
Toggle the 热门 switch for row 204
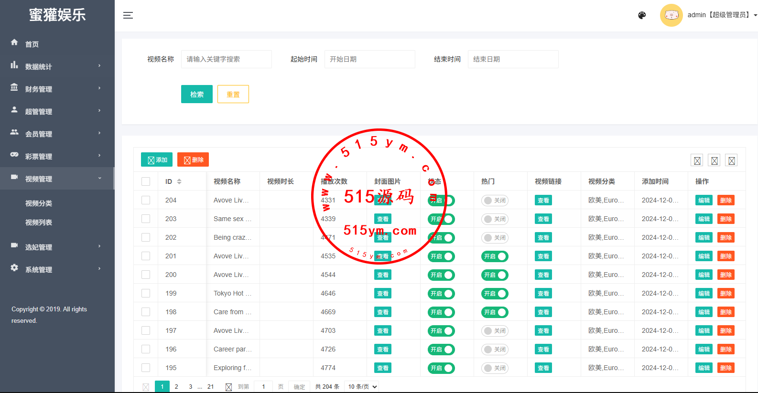pos(494,201)
